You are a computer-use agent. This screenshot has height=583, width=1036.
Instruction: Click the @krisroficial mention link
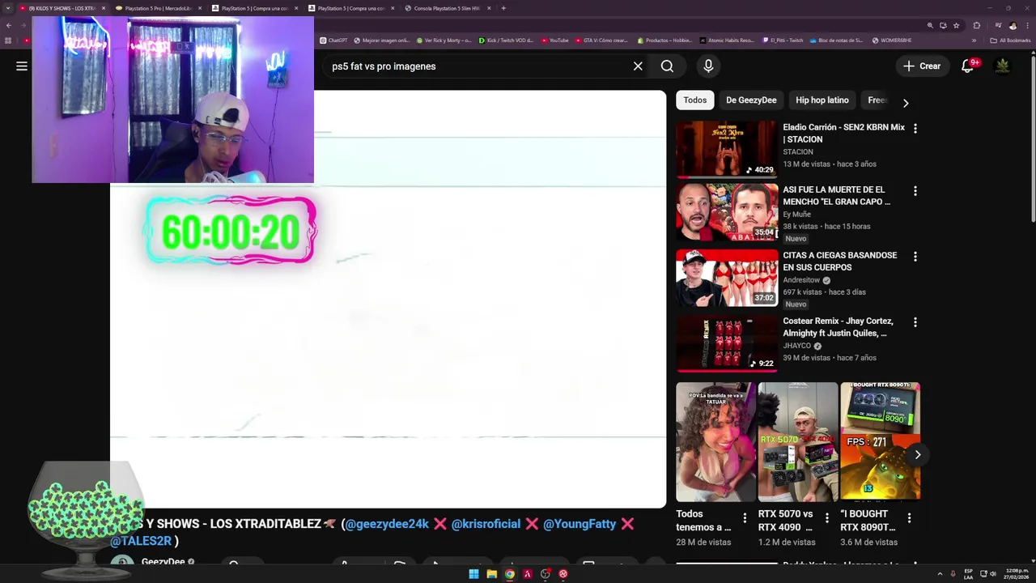pos(486,524)
